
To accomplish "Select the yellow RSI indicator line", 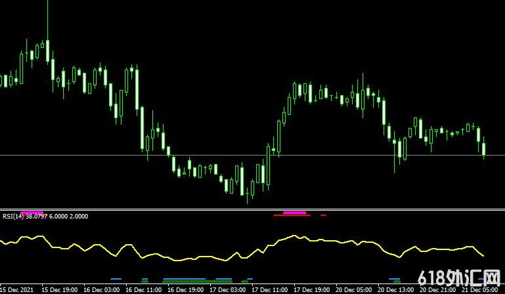I will tap(242, 248).
